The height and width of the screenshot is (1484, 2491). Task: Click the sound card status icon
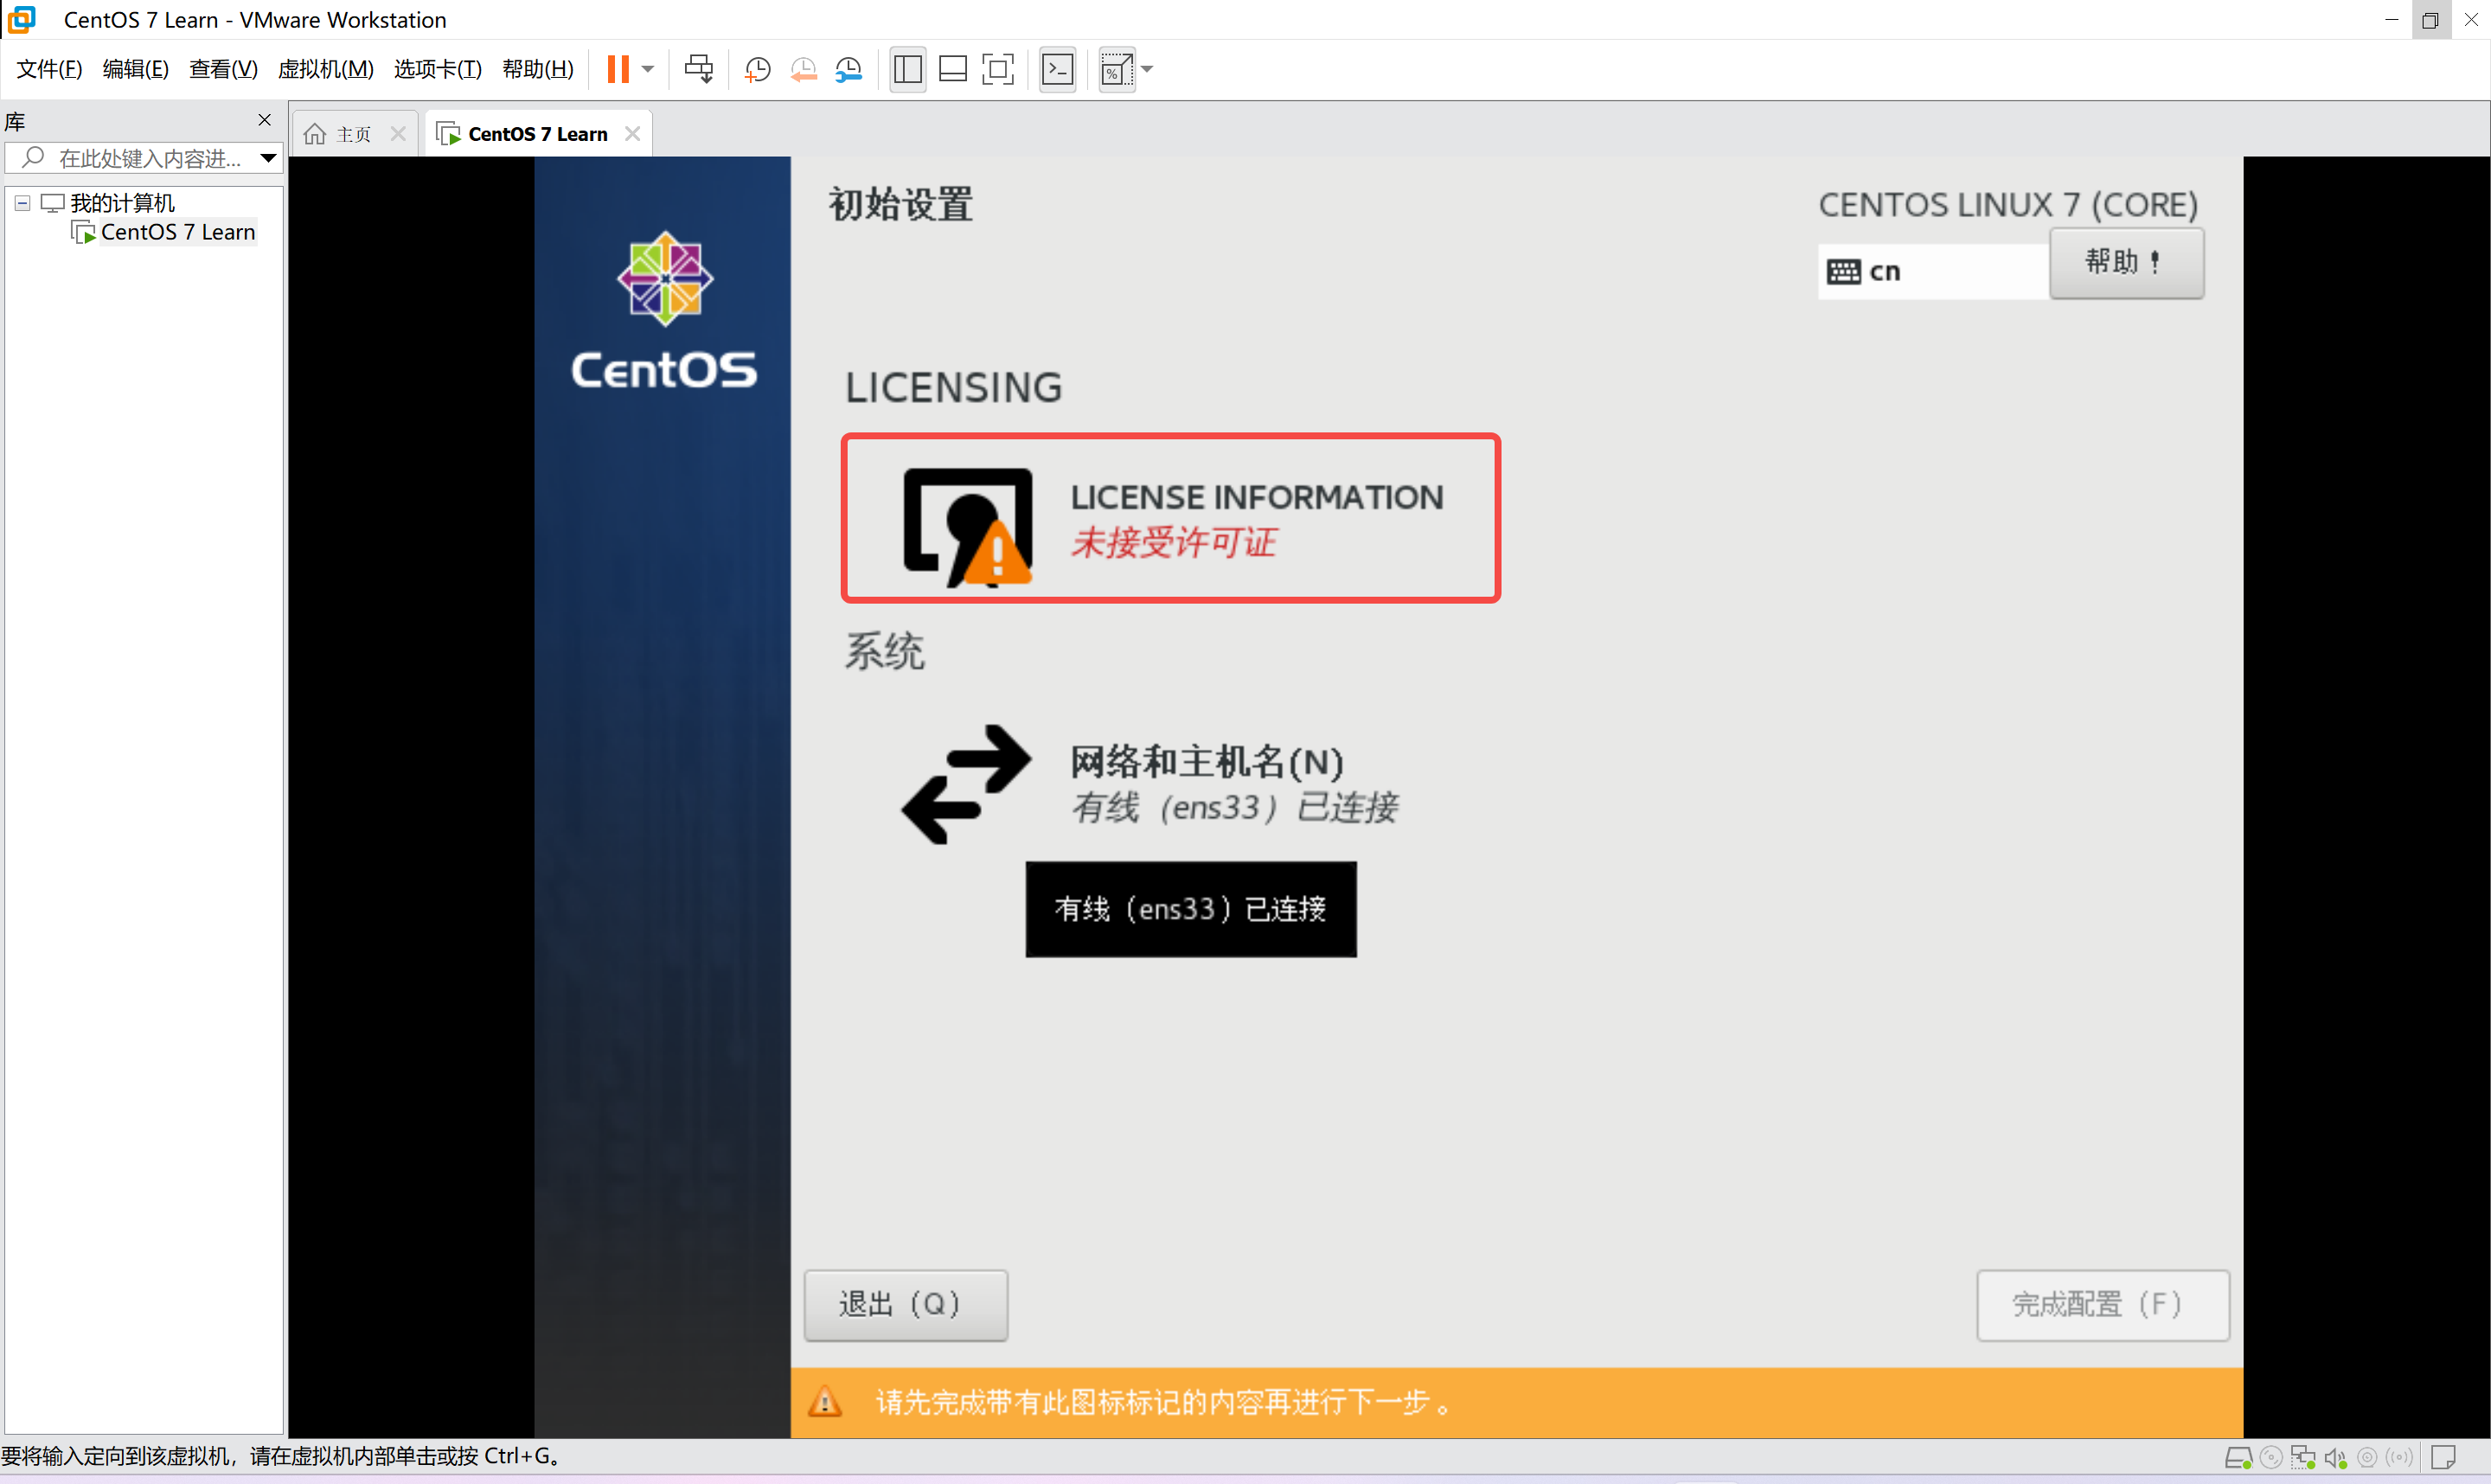click(2335, 1458)
